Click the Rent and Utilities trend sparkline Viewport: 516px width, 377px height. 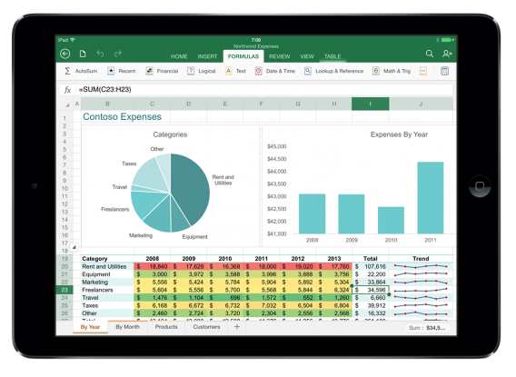coord(421,266)
